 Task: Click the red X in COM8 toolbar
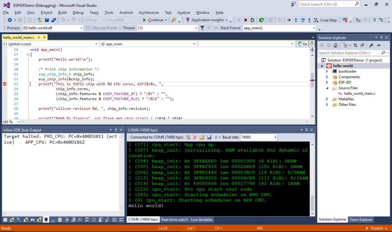pyautogui.click(x=195, y=137)
